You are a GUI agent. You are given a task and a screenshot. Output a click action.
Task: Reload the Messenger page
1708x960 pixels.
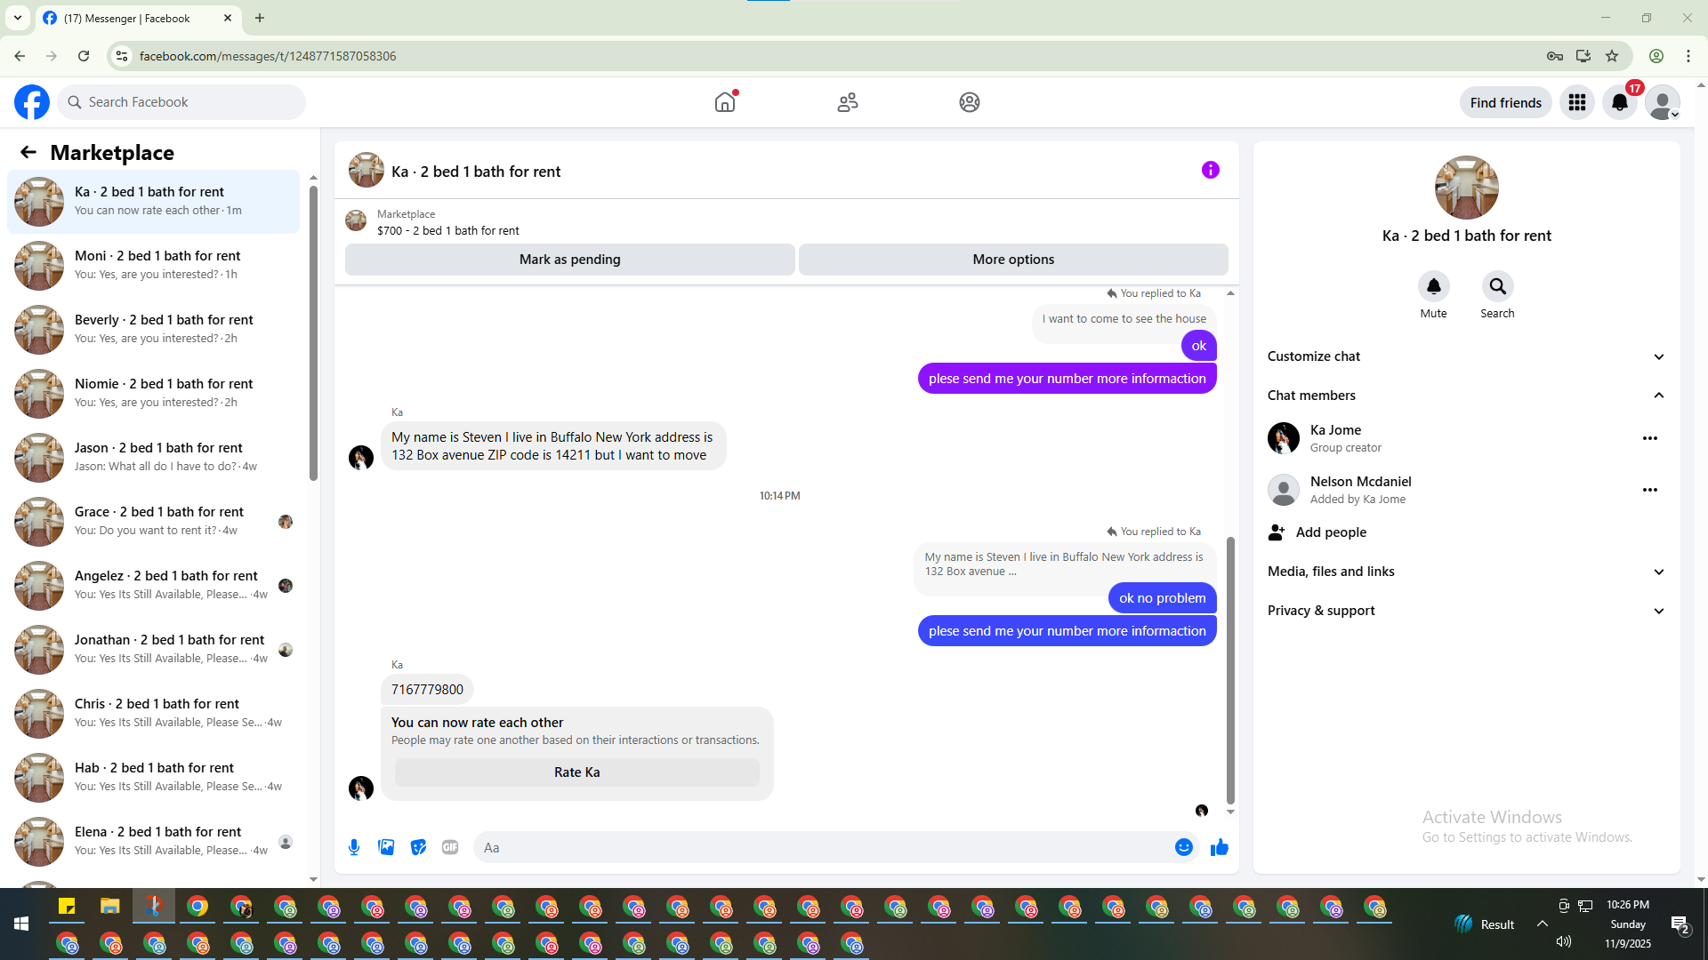(84, 56)
